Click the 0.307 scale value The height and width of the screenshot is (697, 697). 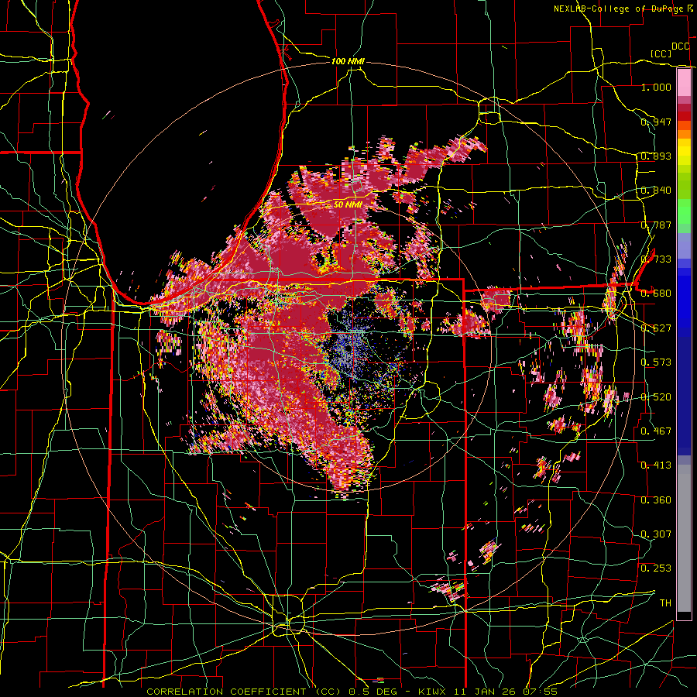click(656, 534)
